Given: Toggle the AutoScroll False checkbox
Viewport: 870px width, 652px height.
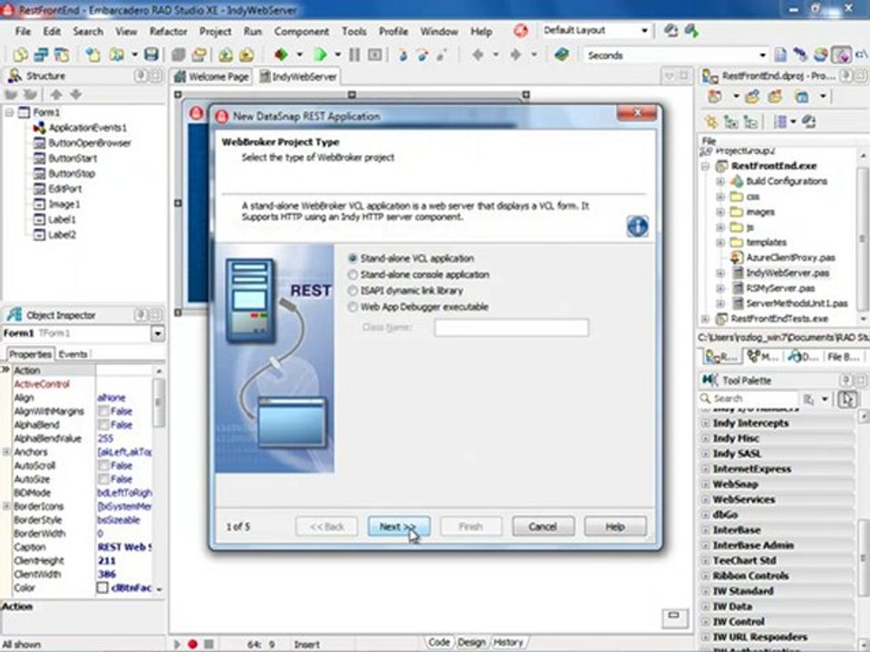Looking at the screenshot, I should (x=103, y=465).
